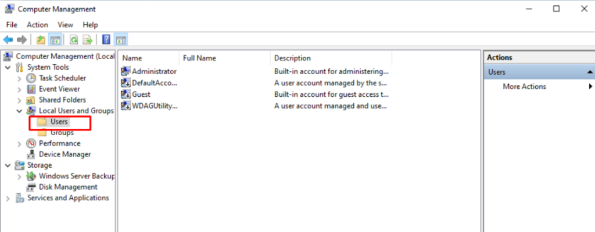Viewport: 595px width, 232px height.
Task: Click the Performance icon in tree
Action: pos(31,144)
